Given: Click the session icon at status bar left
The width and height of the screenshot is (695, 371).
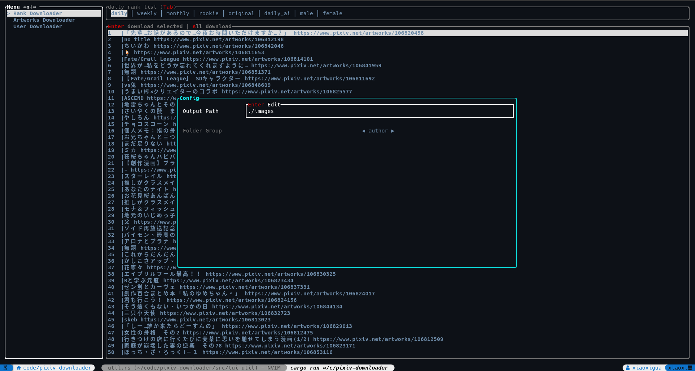Looking at the screenshot, I should 5,368.
